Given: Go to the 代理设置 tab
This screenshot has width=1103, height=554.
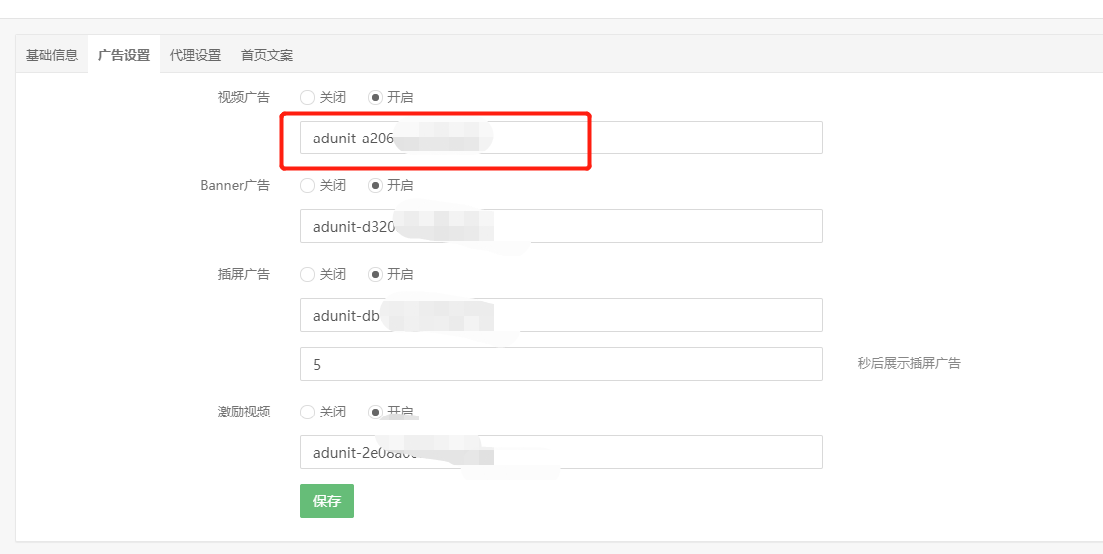Looking at the screenshot, I should pyautogui.click(x=195, y=55).
